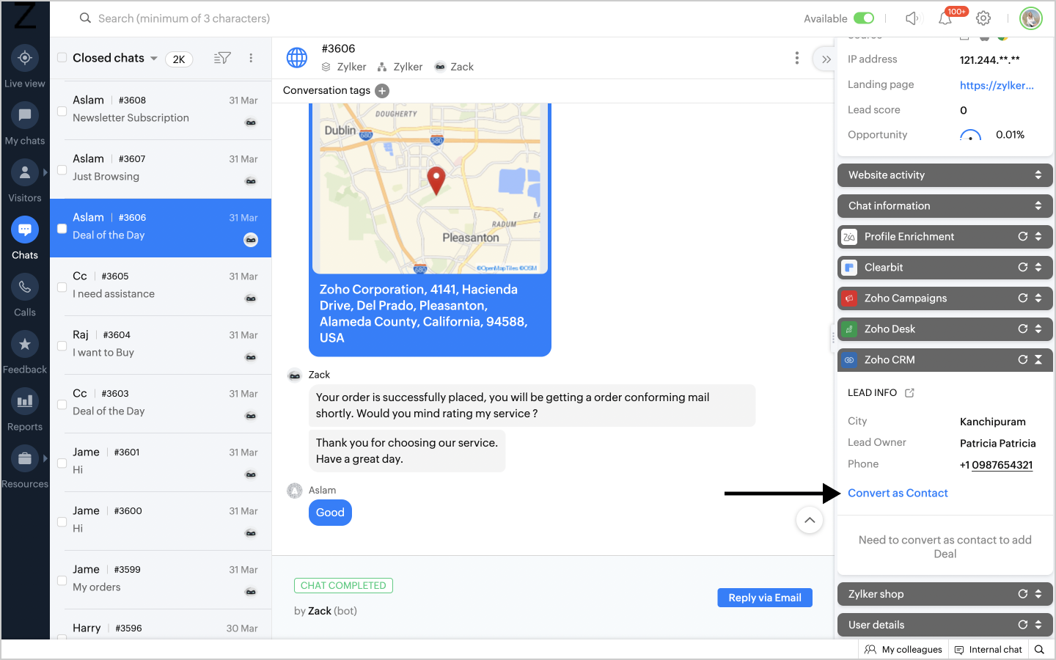Refresh the User details widget

pyautogui.click(x=1023, y=625)
